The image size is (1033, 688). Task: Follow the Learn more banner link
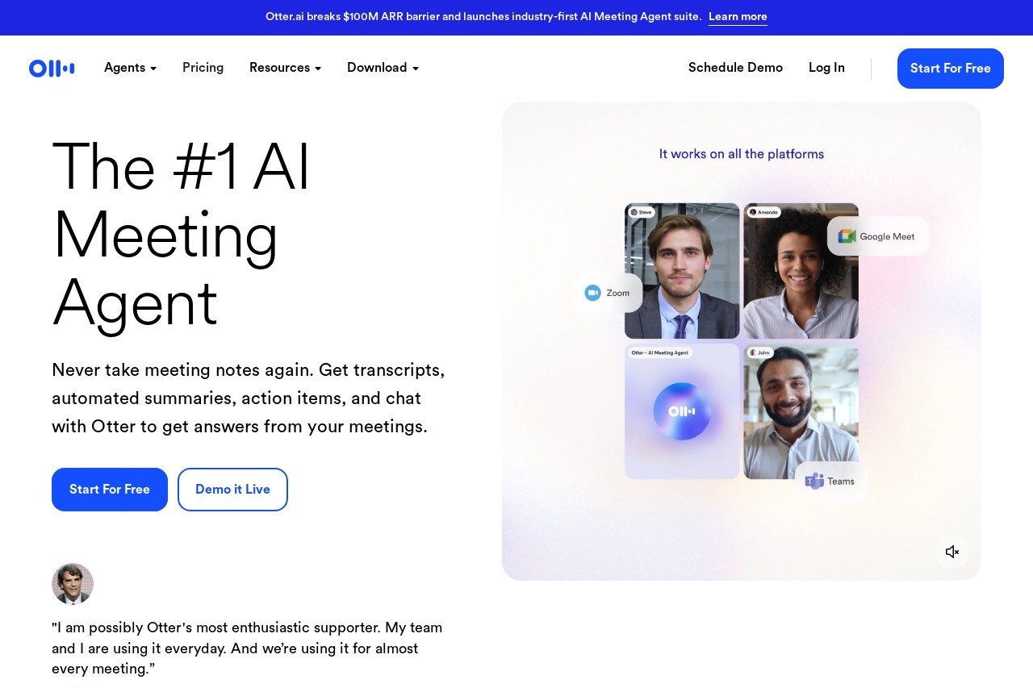[738, 17]
